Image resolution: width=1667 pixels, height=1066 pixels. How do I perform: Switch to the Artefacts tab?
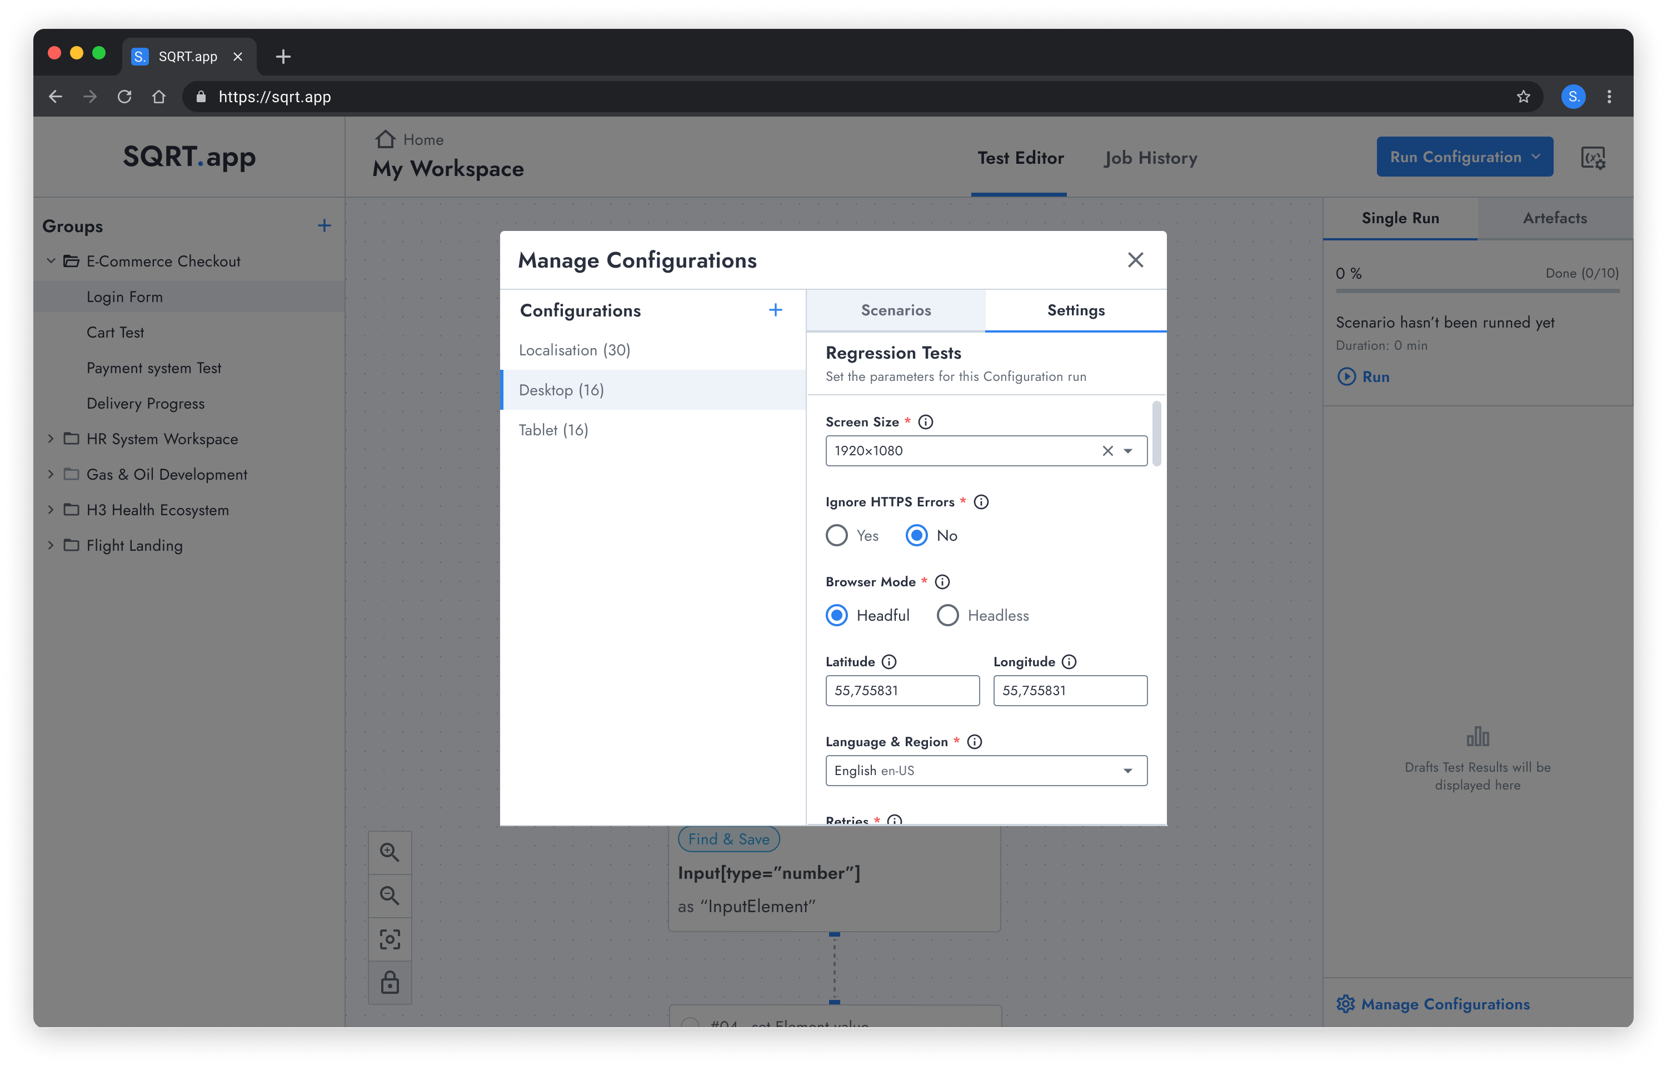coord(1554,219)
